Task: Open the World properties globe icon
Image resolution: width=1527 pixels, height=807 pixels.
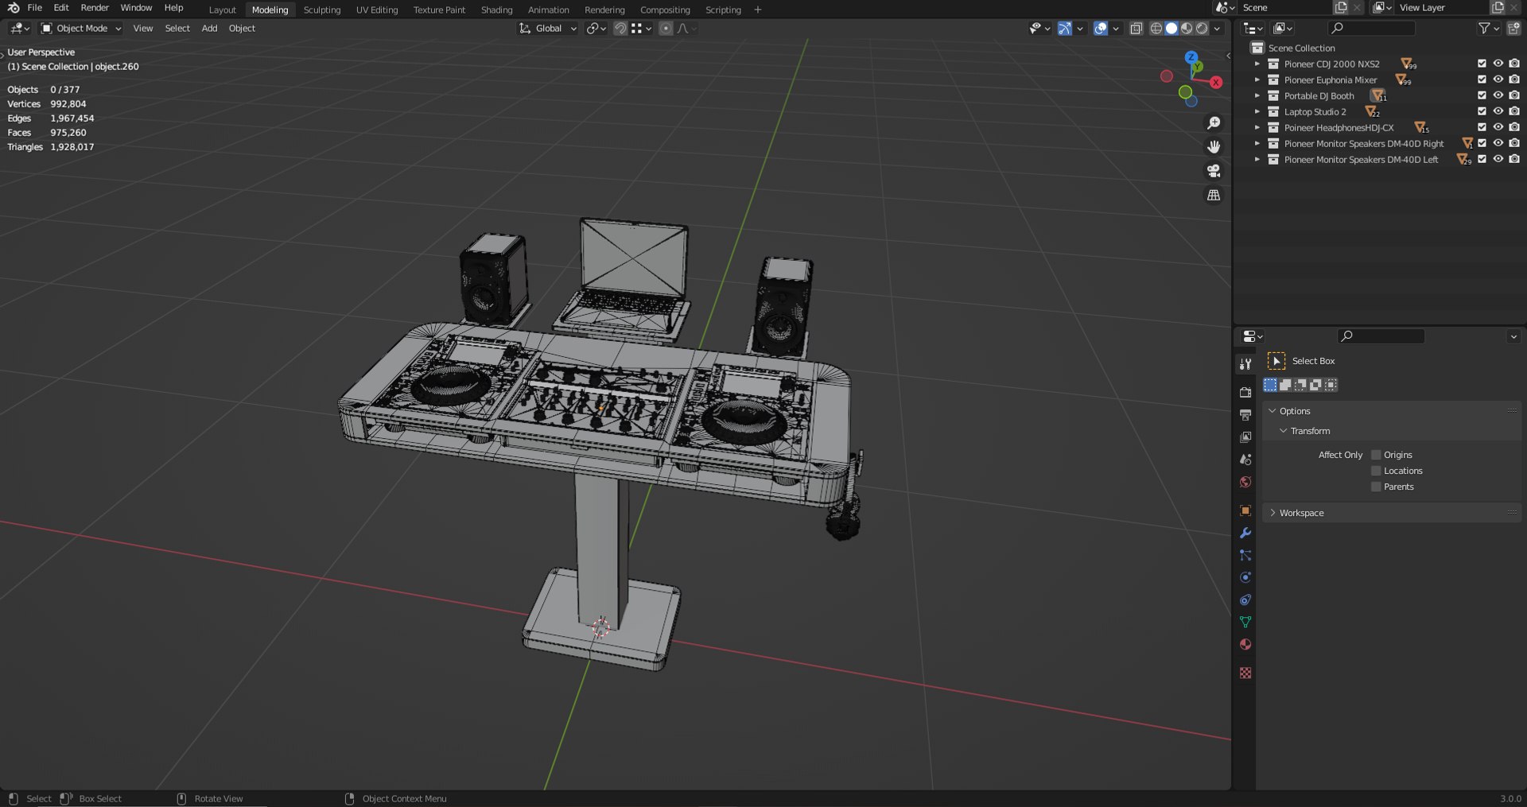Action: tap(1245, 482)
